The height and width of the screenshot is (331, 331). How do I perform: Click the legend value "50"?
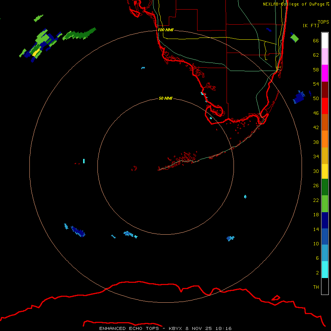click(316, 99)
